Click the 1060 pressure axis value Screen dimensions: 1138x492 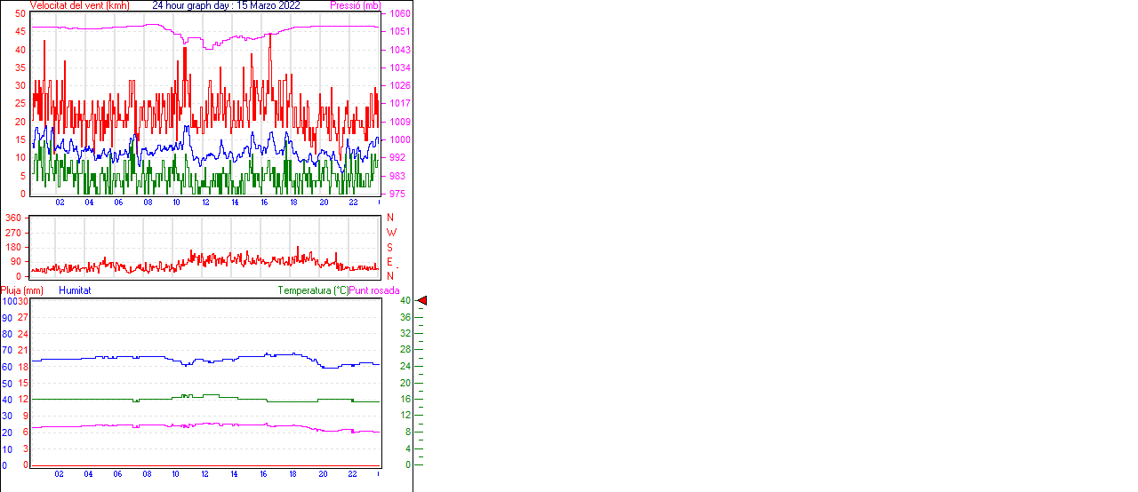pyautogui.click(x=399, y=14)
